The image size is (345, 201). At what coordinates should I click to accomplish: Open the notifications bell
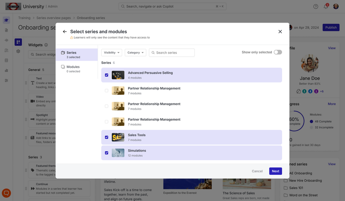[x=326, y=7]
